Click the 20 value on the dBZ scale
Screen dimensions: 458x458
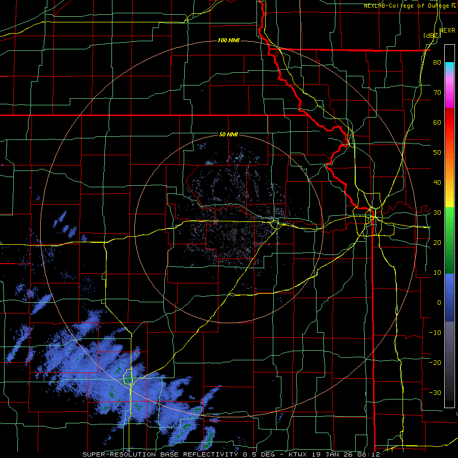(x=437, y=242)
